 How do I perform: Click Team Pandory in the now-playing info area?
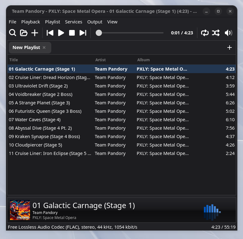click(45, 213)
